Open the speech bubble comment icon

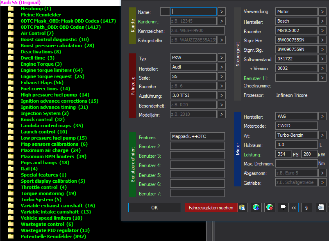(x=283, y=208)
